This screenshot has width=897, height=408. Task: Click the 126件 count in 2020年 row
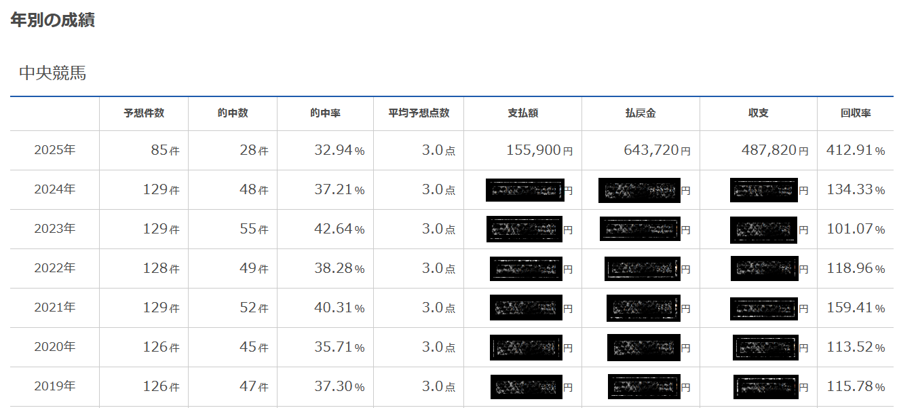[x=161, y=347]
